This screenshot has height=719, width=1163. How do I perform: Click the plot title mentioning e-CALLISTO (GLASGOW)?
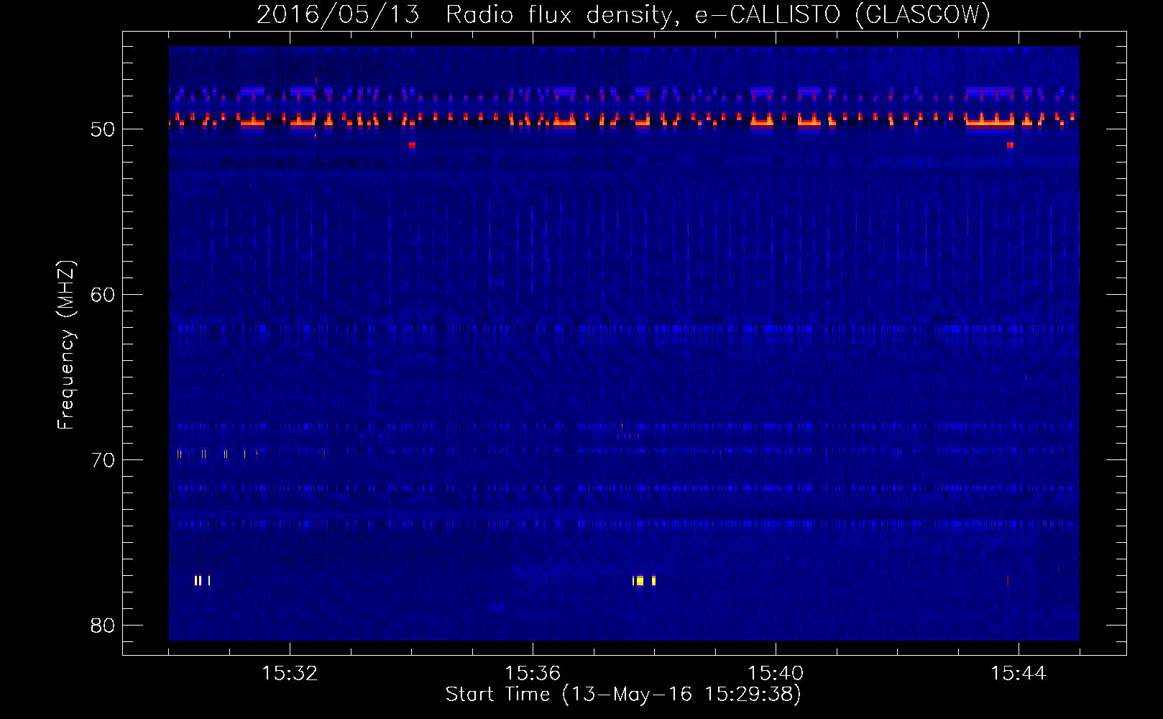623,14
